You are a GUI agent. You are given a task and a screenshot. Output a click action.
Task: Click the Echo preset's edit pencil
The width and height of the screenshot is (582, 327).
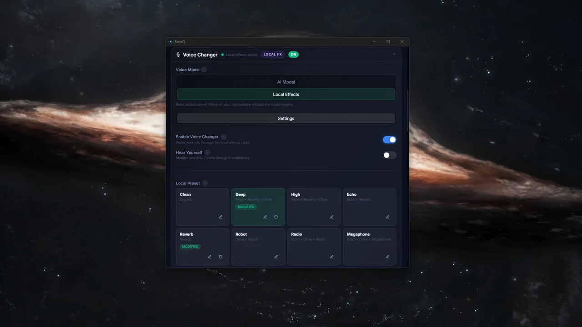[387, 217]
